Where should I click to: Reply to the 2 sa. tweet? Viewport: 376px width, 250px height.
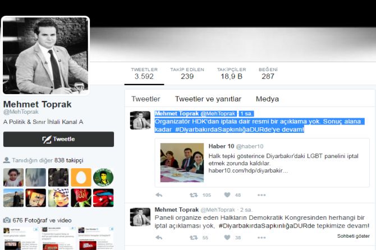click(x=159, y=238)
